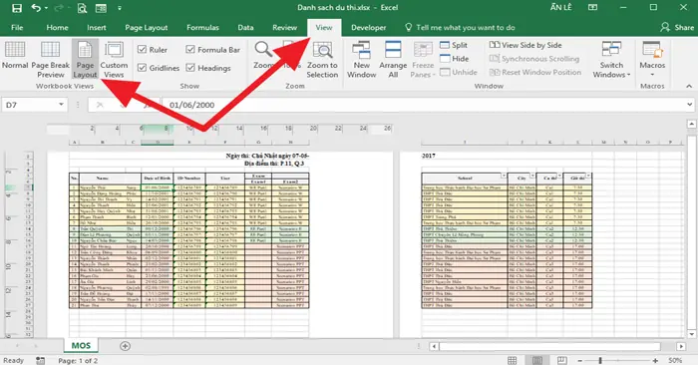
Task: Click Tell me what you want to do
Action: 460,28
